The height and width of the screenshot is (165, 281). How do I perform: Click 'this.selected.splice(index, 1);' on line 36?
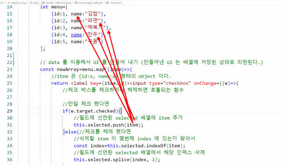click(117, 160)
